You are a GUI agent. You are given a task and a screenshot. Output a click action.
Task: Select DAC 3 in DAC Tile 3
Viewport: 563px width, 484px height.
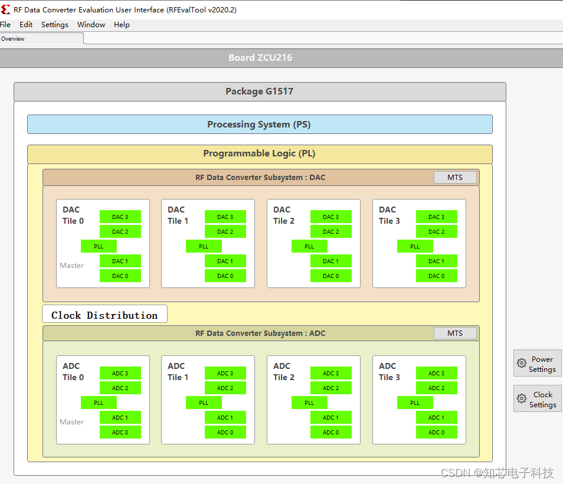coord(436,217)
